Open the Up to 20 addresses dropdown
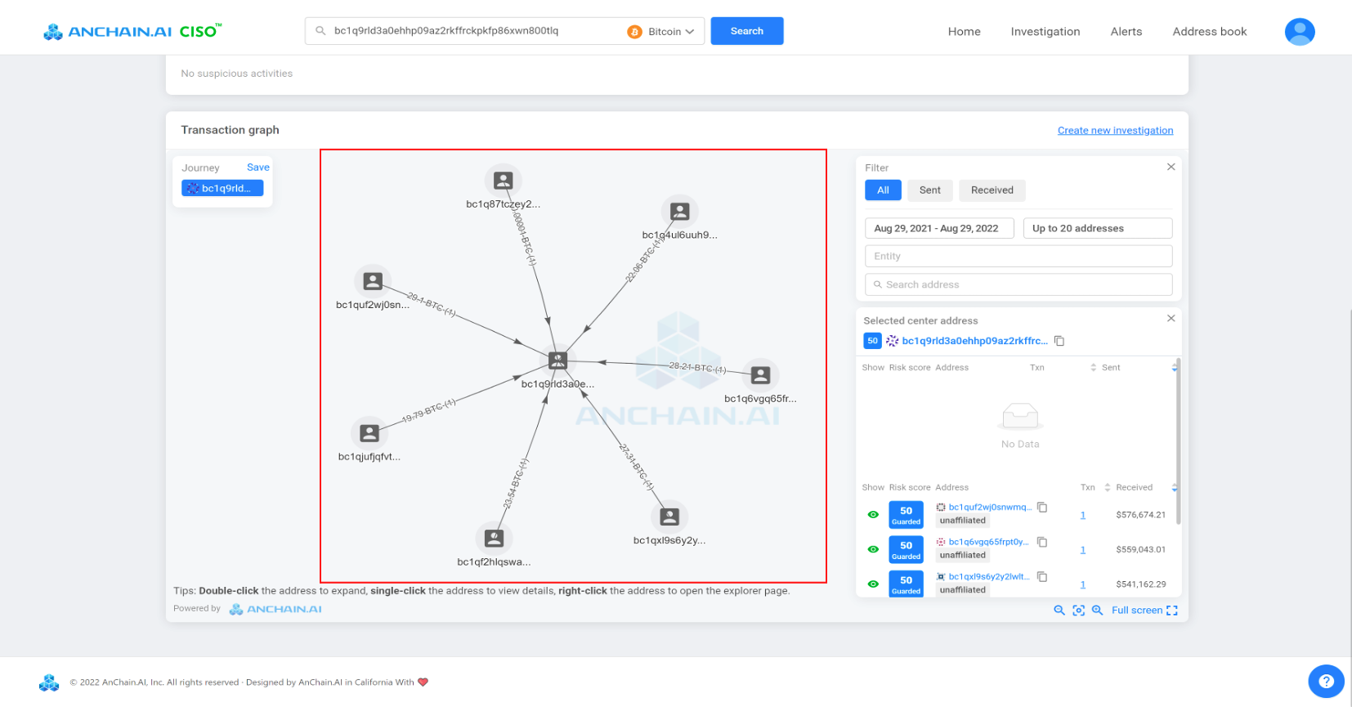Viewport: 1352px width, 707px height. [1097, 229]
